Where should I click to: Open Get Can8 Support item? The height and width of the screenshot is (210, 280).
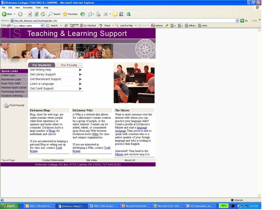(55, 88)
